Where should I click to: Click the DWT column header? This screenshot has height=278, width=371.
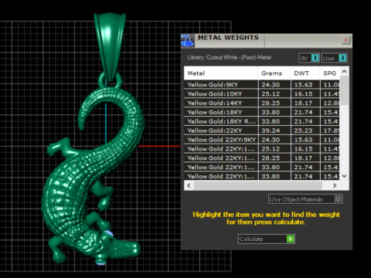[305, 73]
